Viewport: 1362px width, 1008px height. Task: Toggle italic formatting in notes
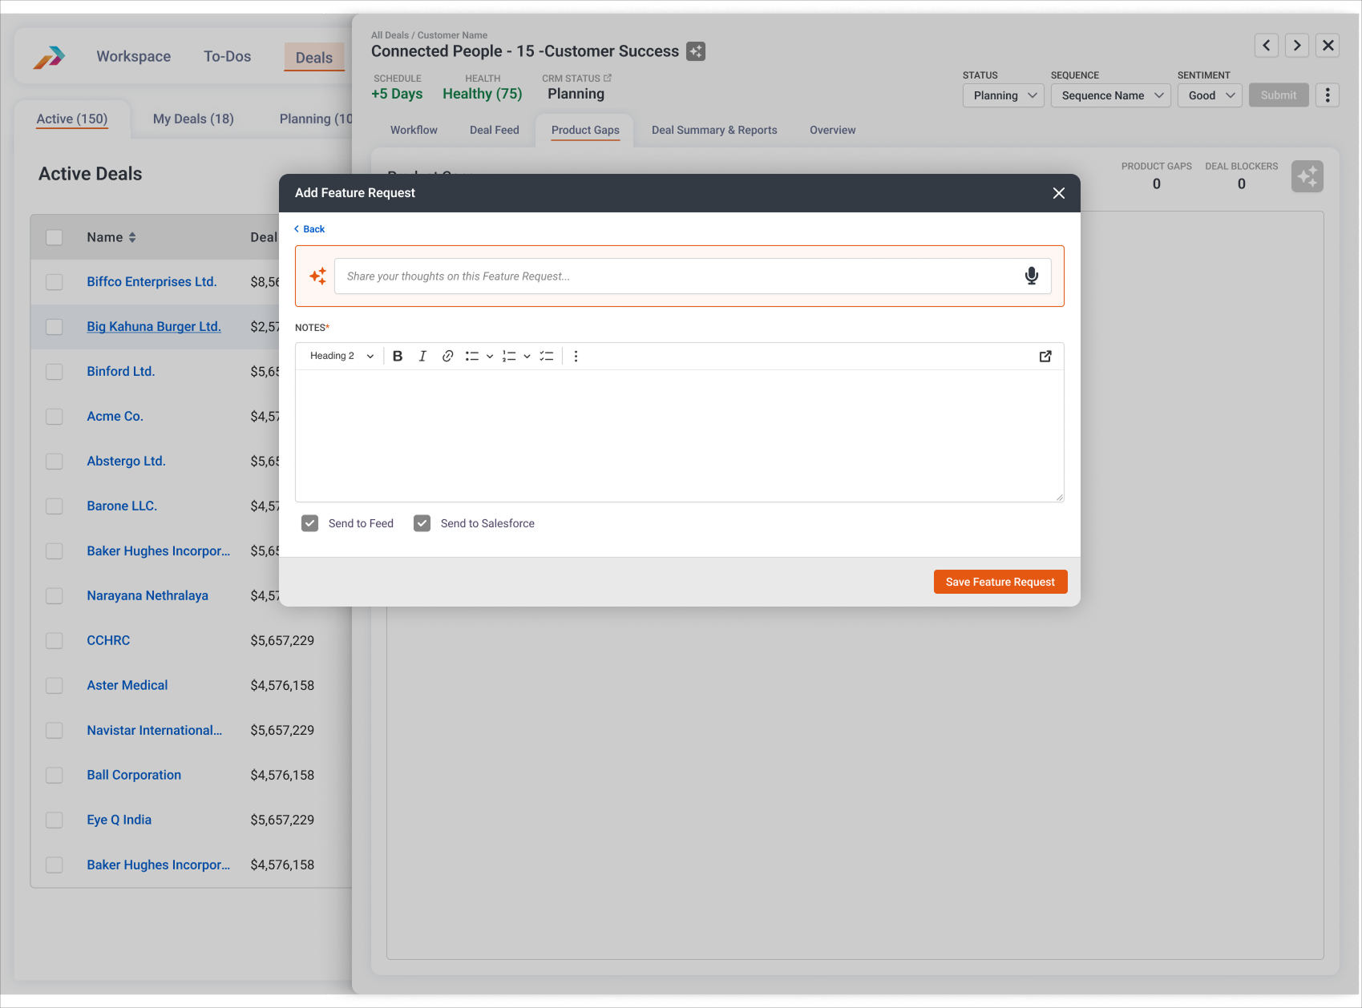pos(422,357)
